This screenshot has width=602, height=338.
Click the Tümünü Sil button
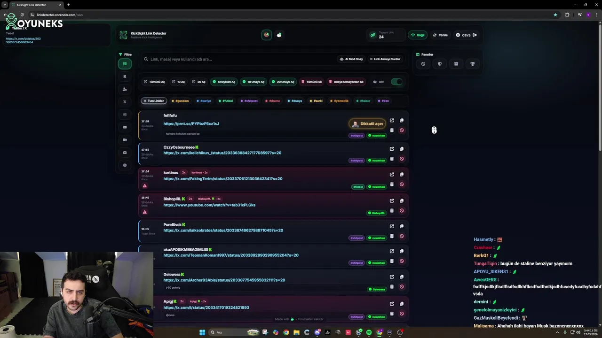click(x=312, y=82)
